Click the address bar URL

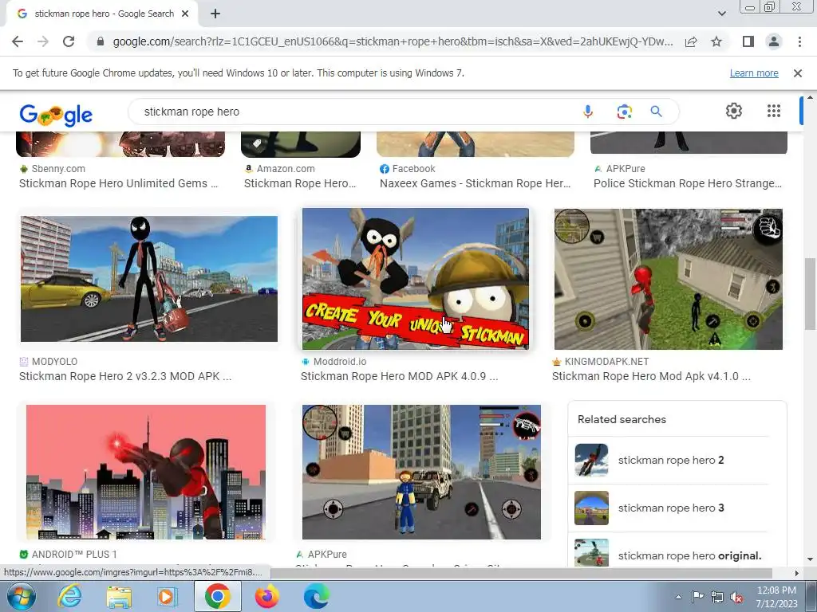[393, 41]
